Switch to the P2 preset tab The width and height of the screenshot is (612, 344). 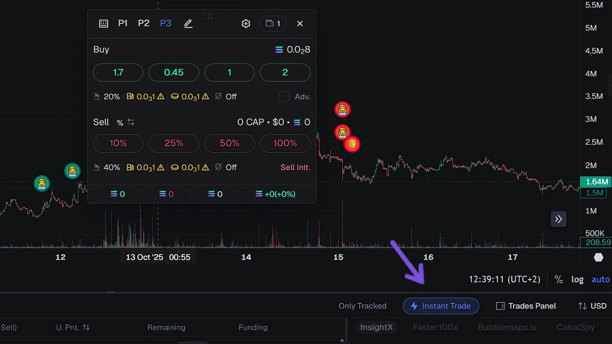[143, 23]
